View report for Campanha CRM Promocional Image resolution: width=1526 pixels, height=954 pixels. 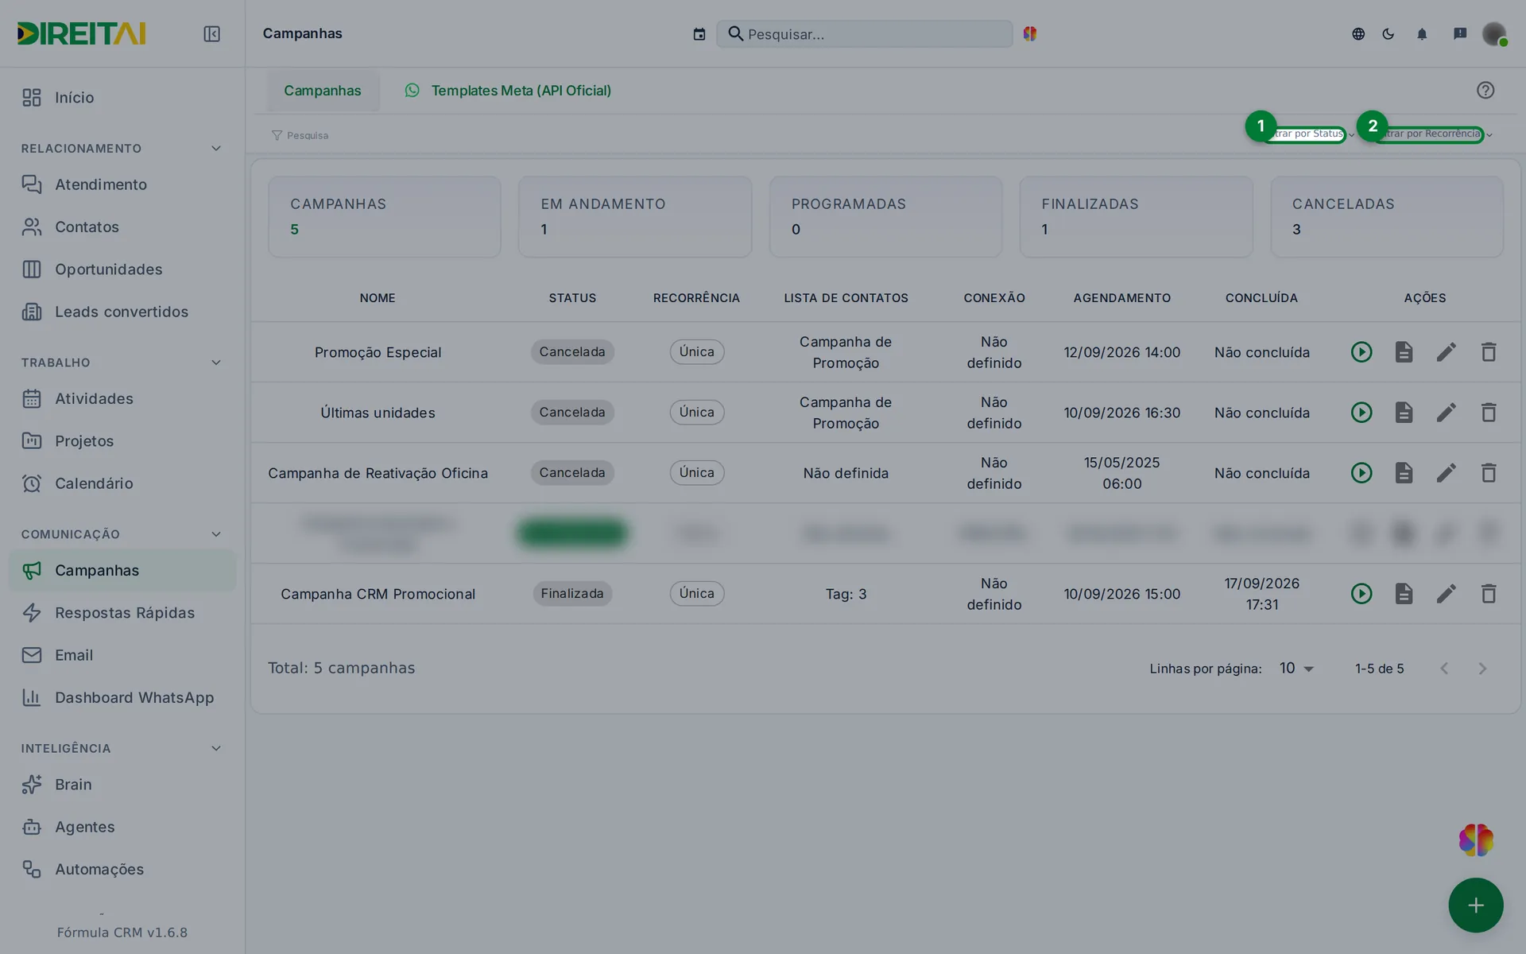pyautogui.click(x=1404, y=593)
